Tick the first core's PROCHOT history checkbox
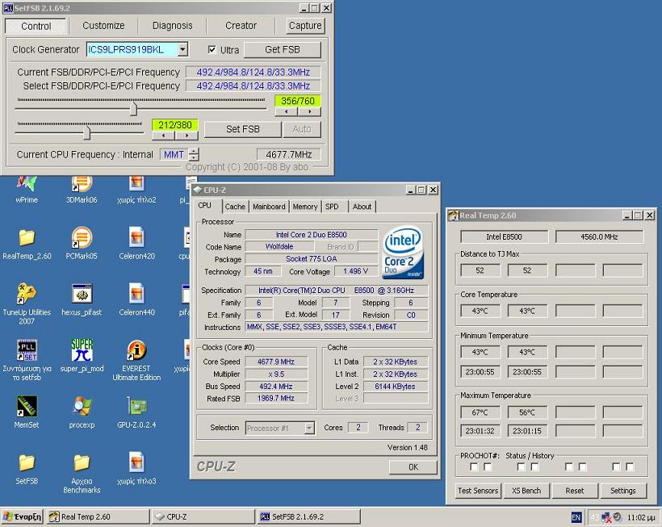 point(488,466)
